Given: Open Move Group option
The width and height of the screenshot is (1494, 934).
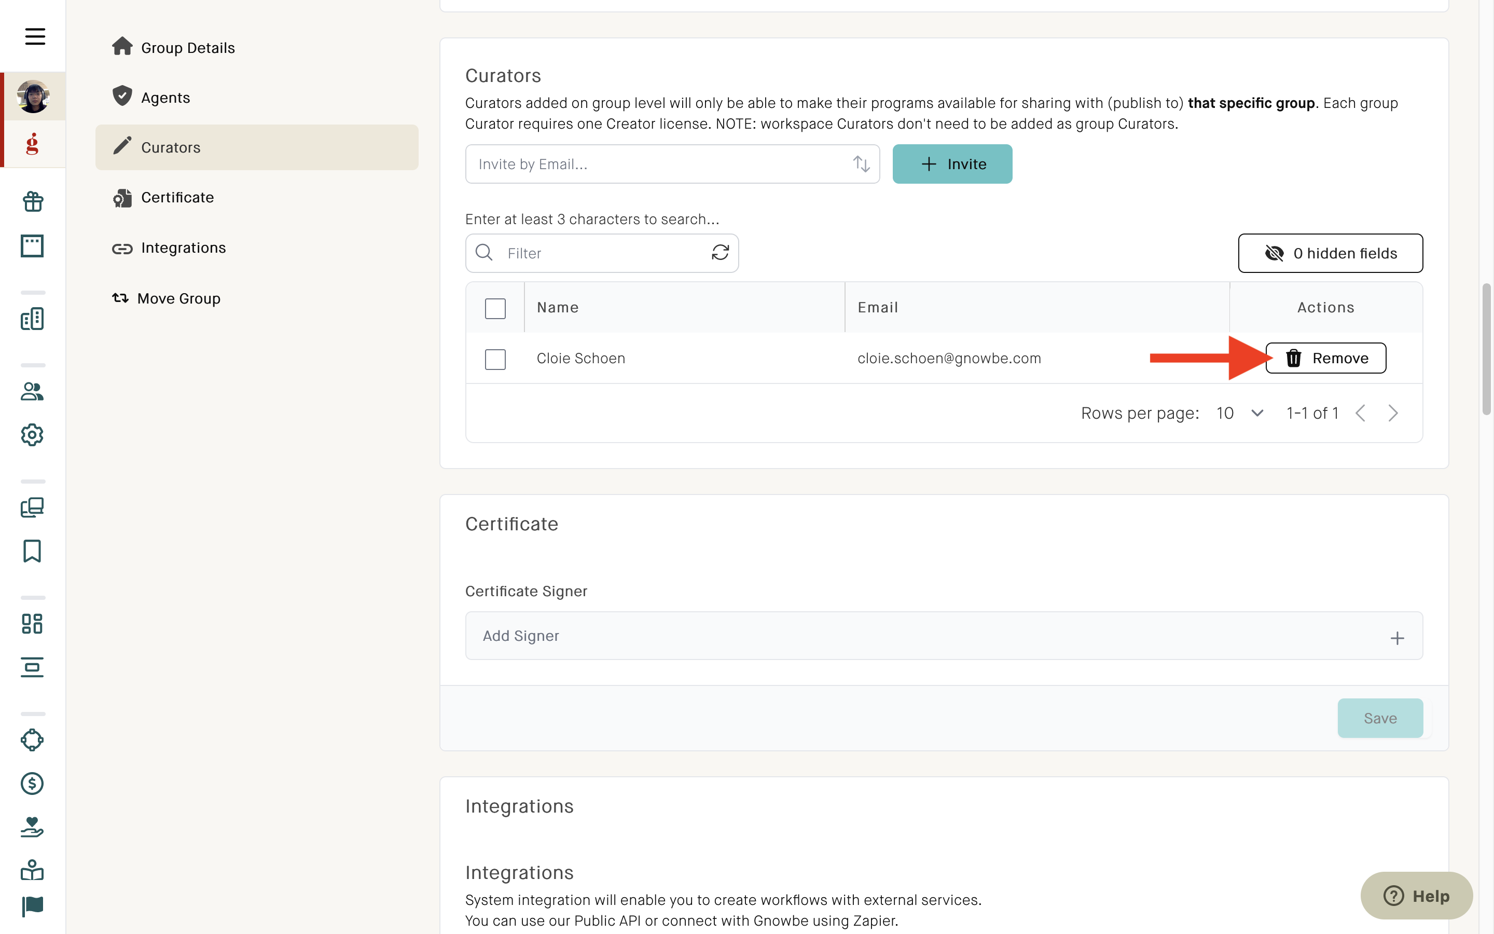Looking at the screenshot, I should coord(257,298).
